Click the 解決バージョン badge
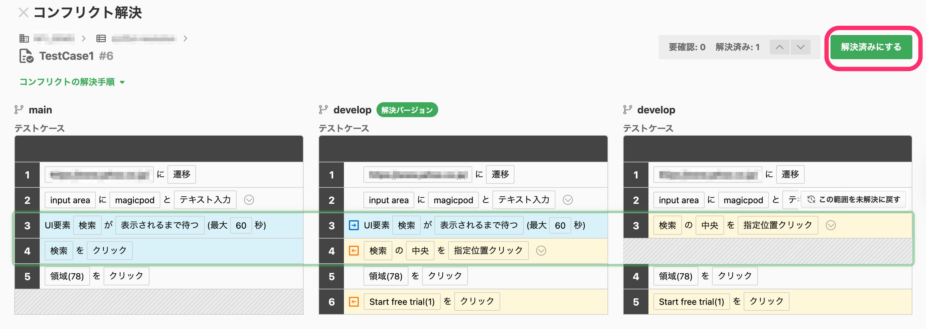 407,110
